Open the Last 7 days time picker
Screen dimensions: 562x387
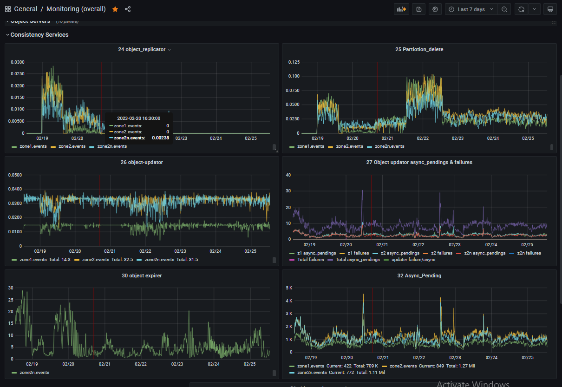tap(471, 9)
